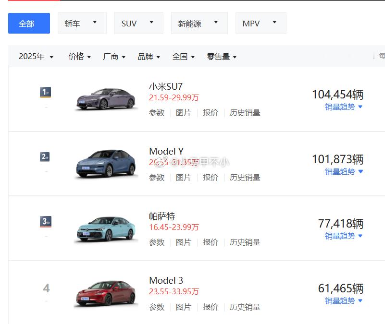Screen dimensions: 385x324
Task: Open 报价 for Model Y
Action: tap(211, 177)
